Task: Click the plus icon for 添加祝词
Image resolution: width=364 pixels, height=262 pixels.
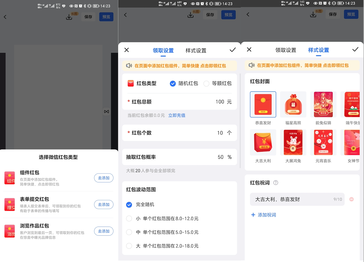Action: pyautogui.click(x=253, y=215)
